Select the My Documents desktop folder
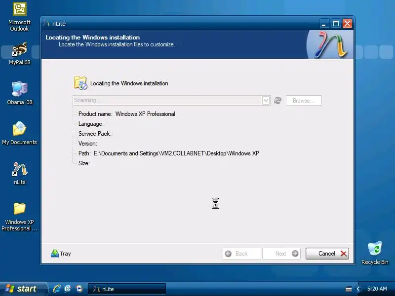Screen dimensions: 395x296 [x=19, y=133]
